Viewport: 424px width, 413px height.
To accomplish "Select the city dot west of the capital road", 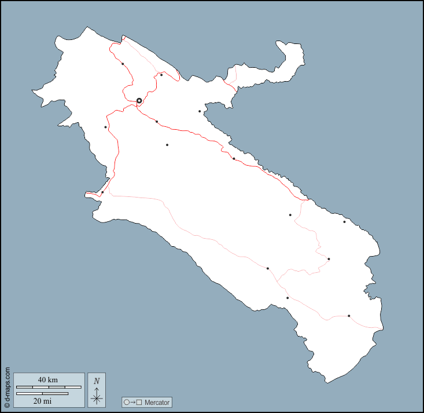I will tap(105, 127).
